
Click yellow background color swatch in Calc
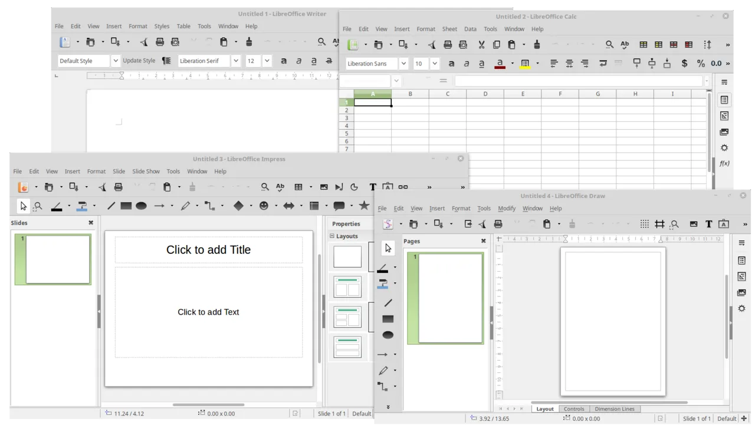(525, 63)
